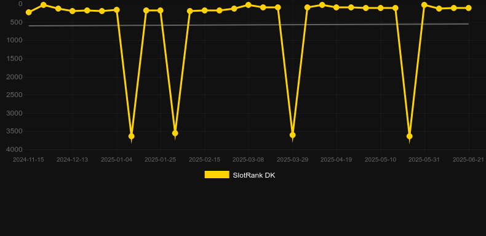Click the x-axis label 2025-03-08
Image resolution: width=486 pixels, height=236 pixels.
(x=249, y=160)
